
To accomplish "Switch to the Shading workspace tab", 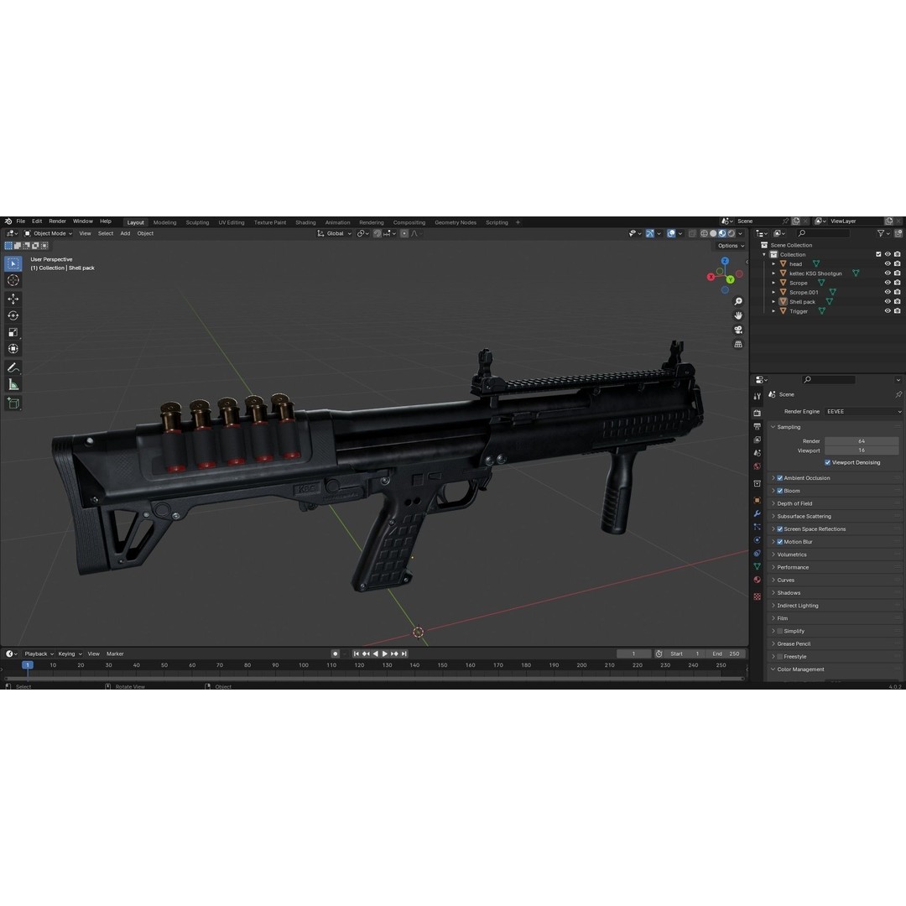I will coord(305,222).
